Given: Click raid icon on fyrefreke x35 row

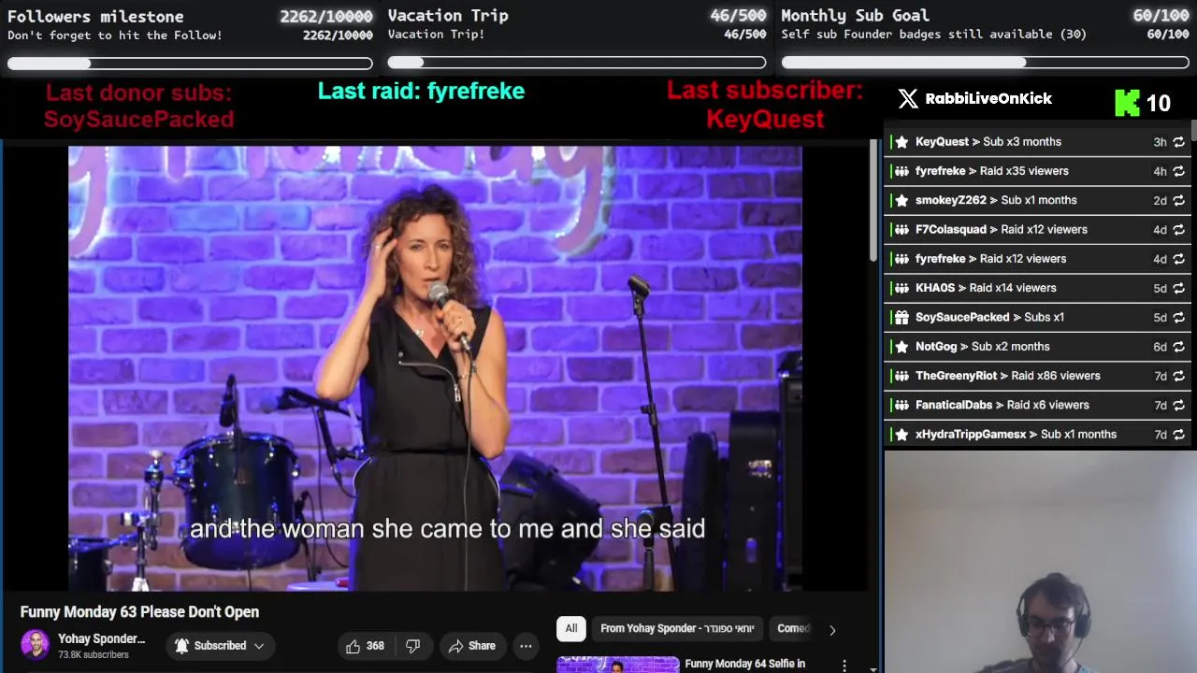Looking at the screenshot, I should tap(901, 171).
